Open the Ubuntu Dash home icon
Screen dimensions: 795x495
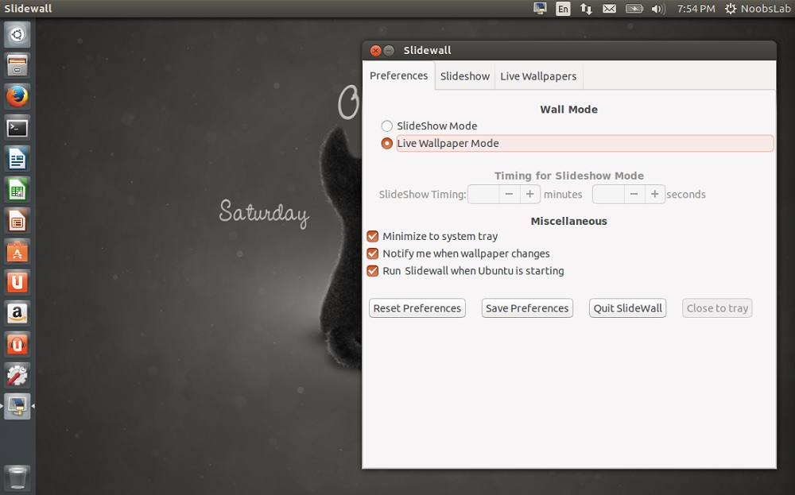[x=17, y=34]
